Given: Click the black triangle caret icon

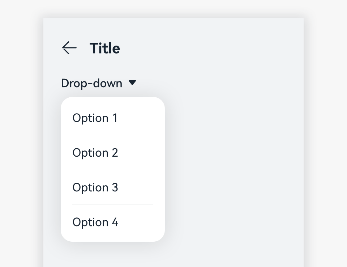Looking at the screenshot, I should (132, 83).
